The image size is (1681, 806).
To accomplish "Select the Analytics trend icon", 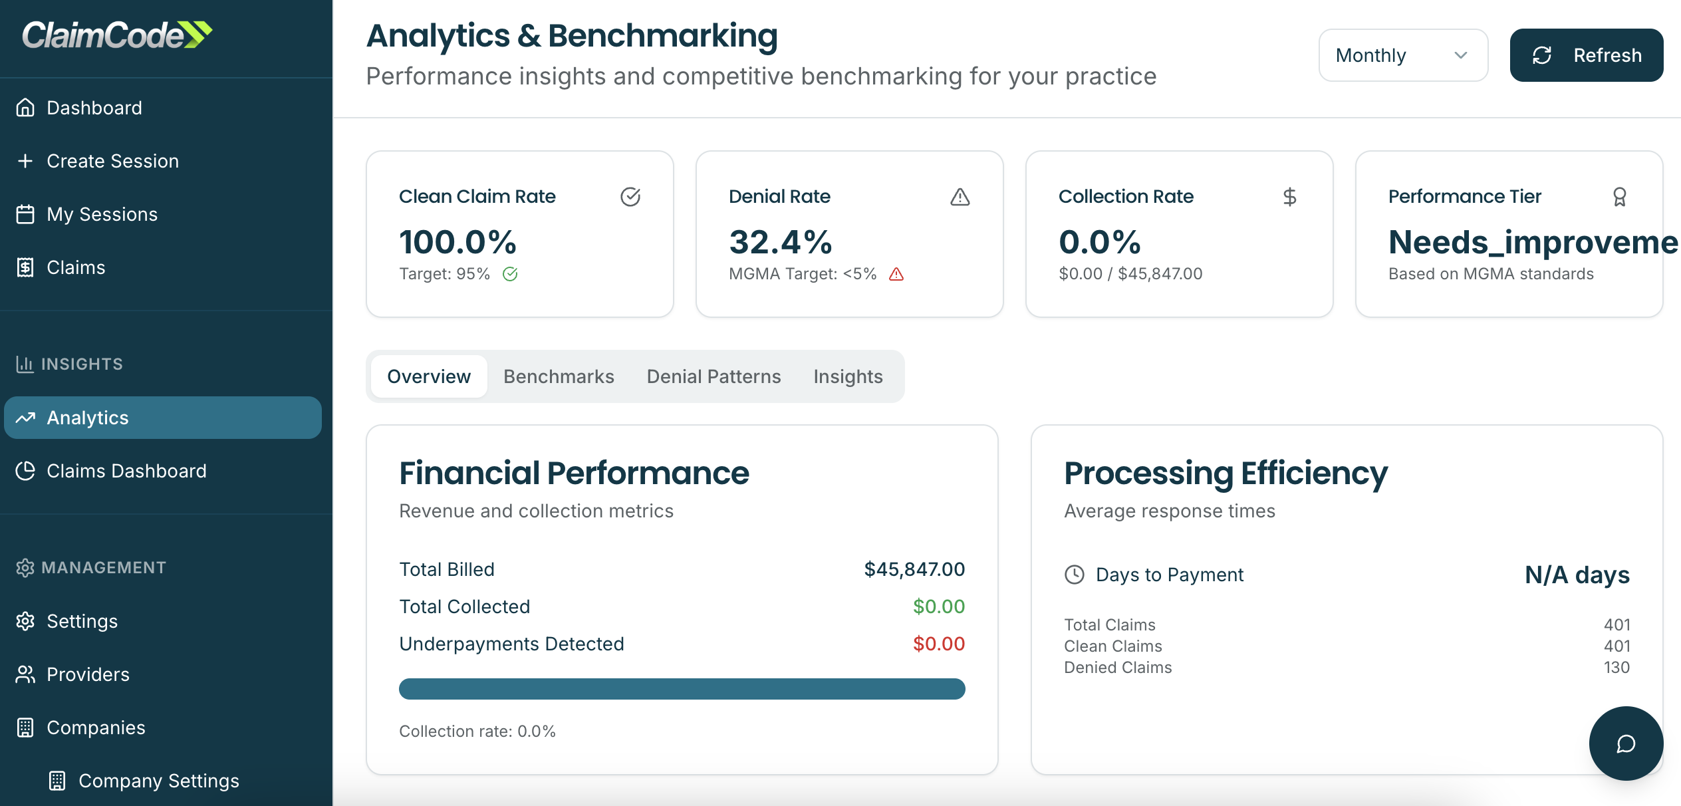I will pos(27,418).
